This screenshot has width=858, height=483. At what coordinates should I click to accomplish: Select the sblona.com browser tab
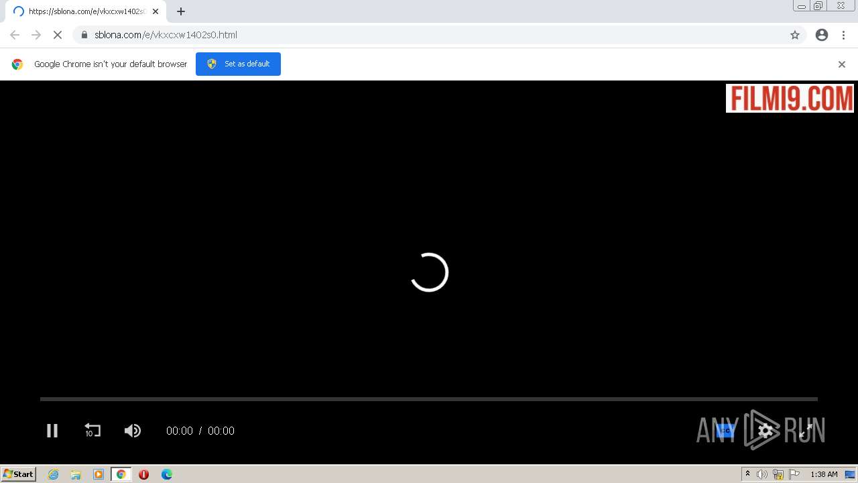click(x=86, y=11)
